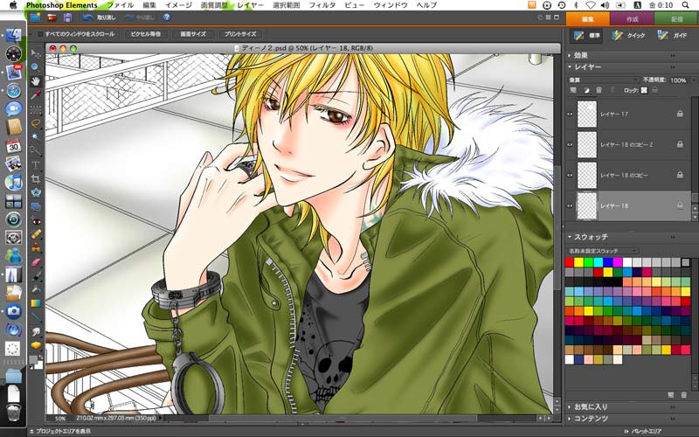Open the イメージ menu
The height and width of the screenshot is (437, 699).
[178, 5]
